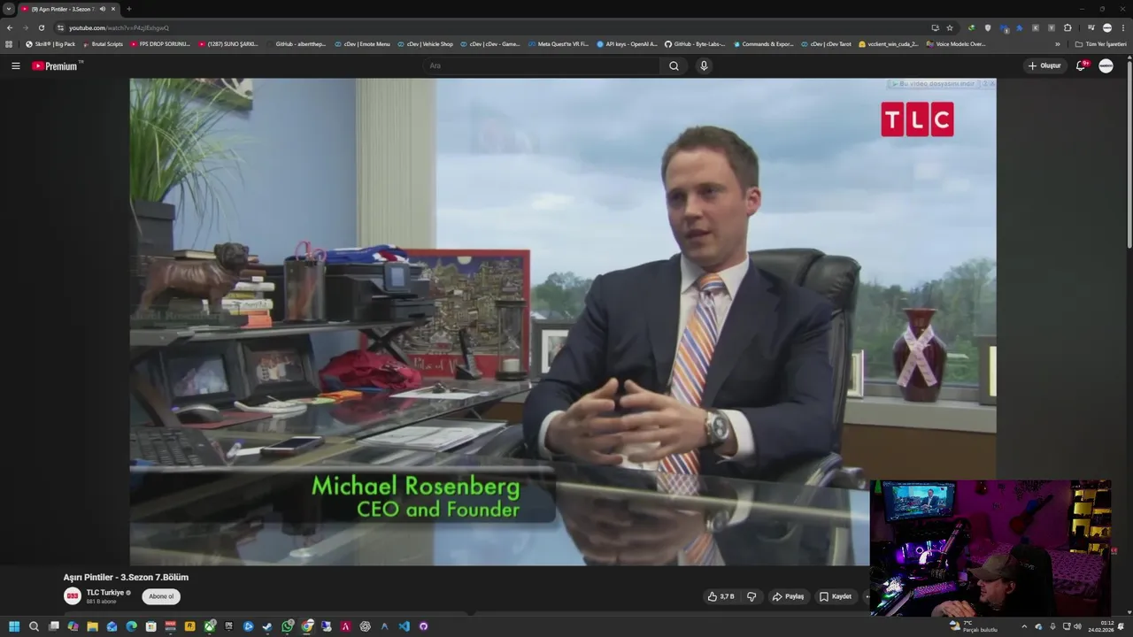Open the Brutal Scripts bookmark
Image resolution: width=1133 pixels, height=637 pixels.
point(104,44)
